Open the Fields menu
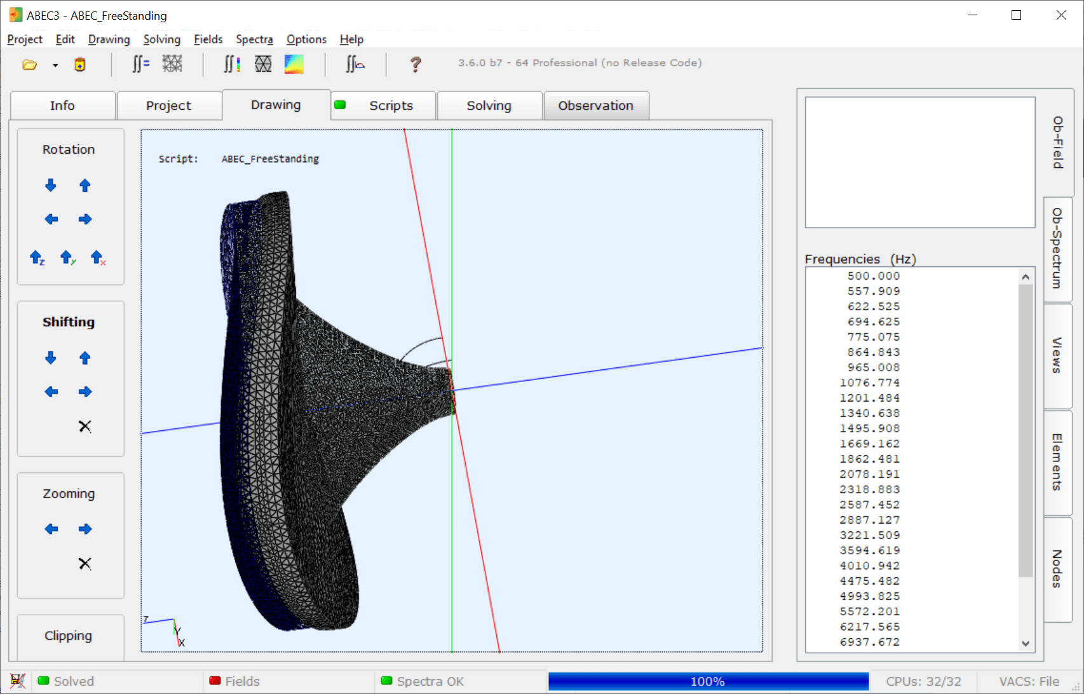Image resolution: width=1084 pixels, height=694 pixels. (x=208, y=39)
